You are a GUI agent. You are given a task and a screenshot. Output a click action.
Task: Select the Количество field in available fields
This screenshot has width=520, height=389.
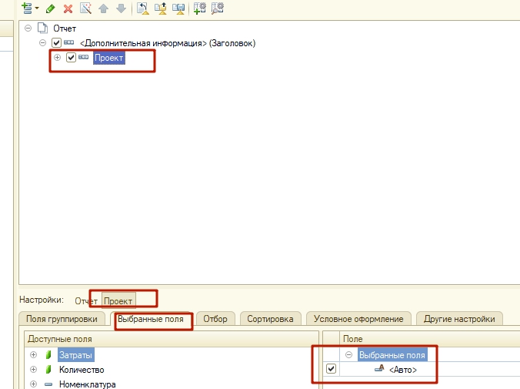pos(81,370)
